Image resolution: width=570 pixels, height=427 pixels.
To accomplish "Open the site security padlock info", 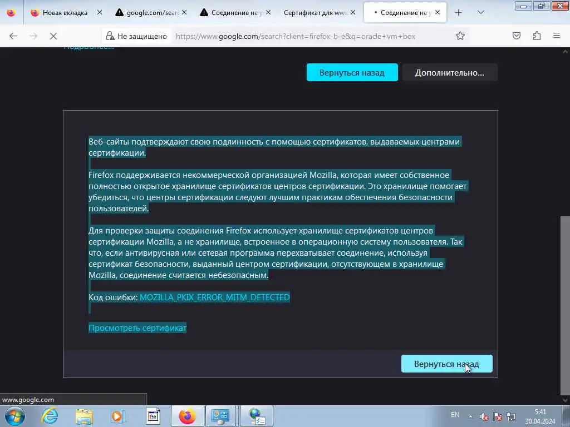I will 110,36.
